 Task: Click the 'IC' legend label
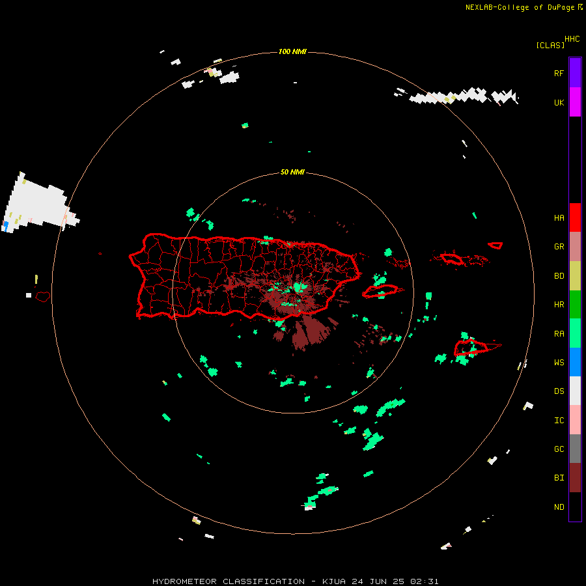559,420
